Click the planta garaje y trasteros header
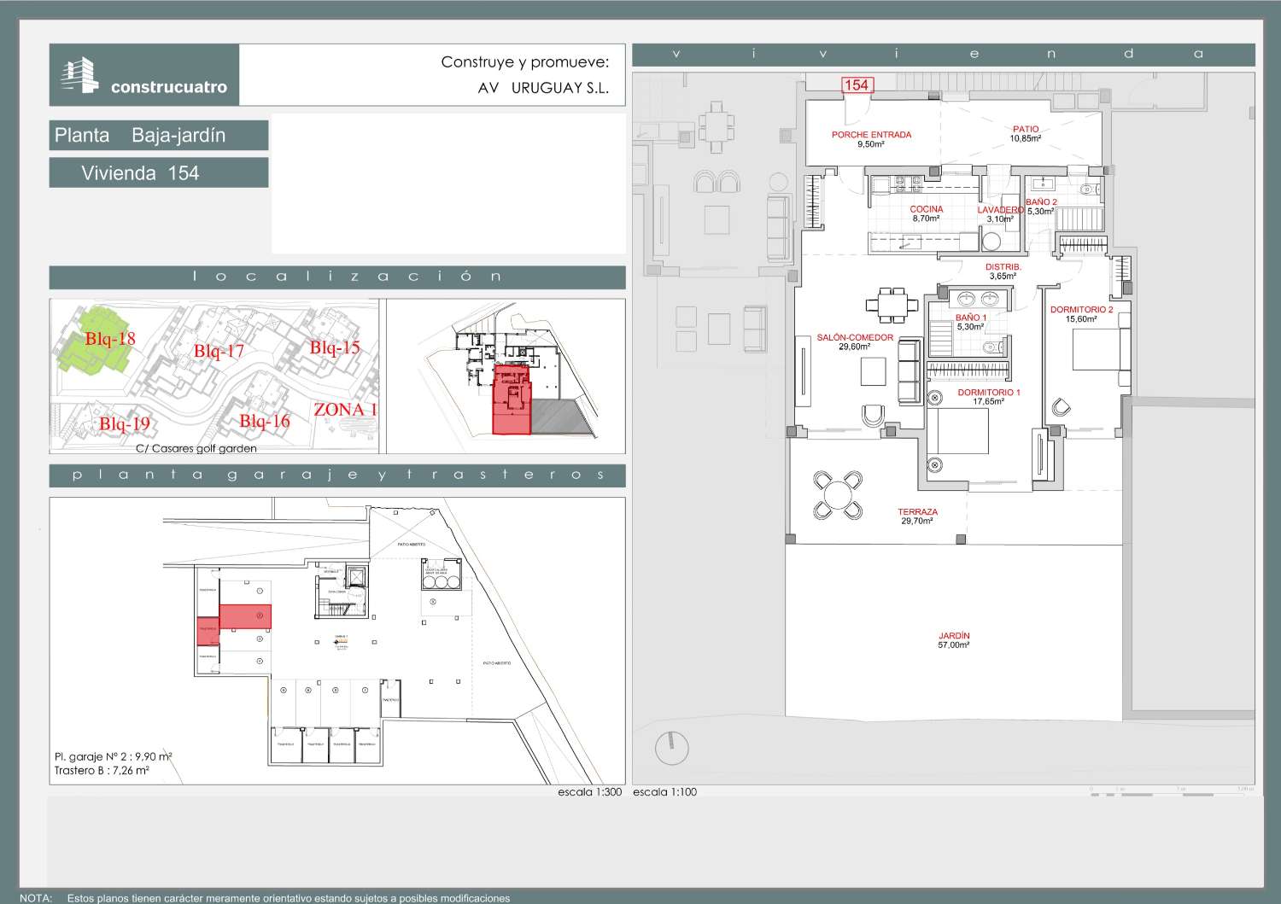The height and width of the screenshot is (904, 1281). 337,475
